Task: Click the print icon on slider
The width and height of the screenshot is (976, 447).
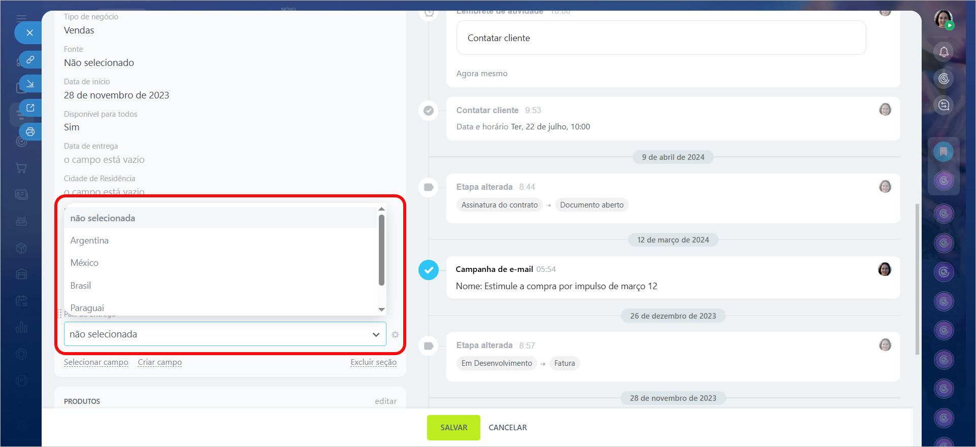Action: click(30, 132)
